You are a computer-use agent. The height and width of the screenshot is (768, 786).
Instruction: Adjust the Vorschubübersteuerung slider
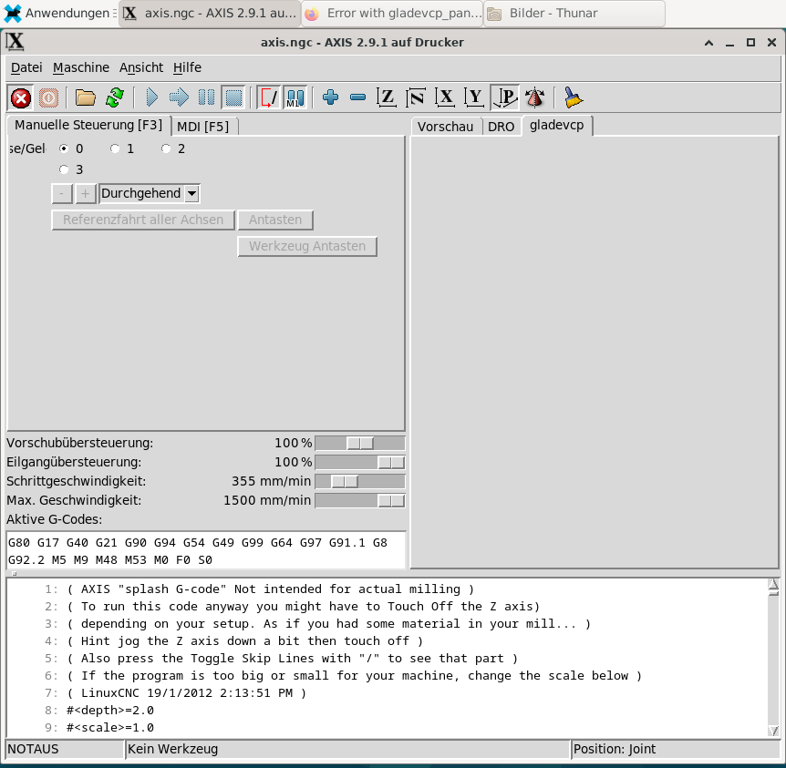click(x=360, y=444)
